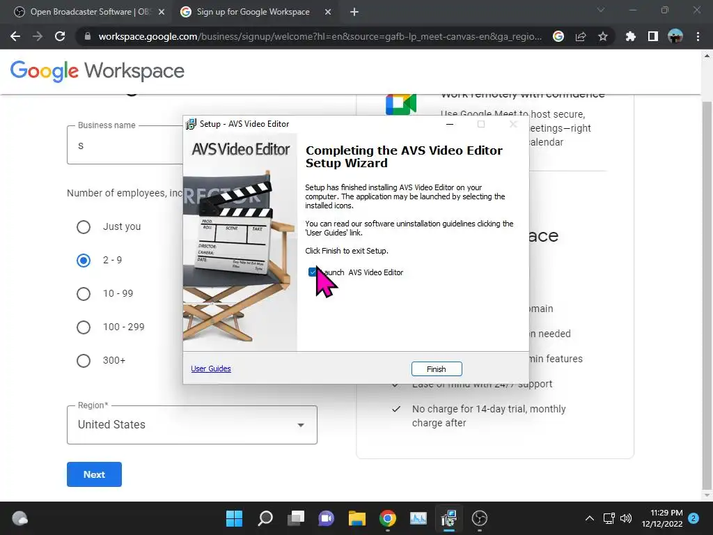View site info via the padlock icon
Screen dimensions: 713x535
pyautogui.click(x=88, y=36)
